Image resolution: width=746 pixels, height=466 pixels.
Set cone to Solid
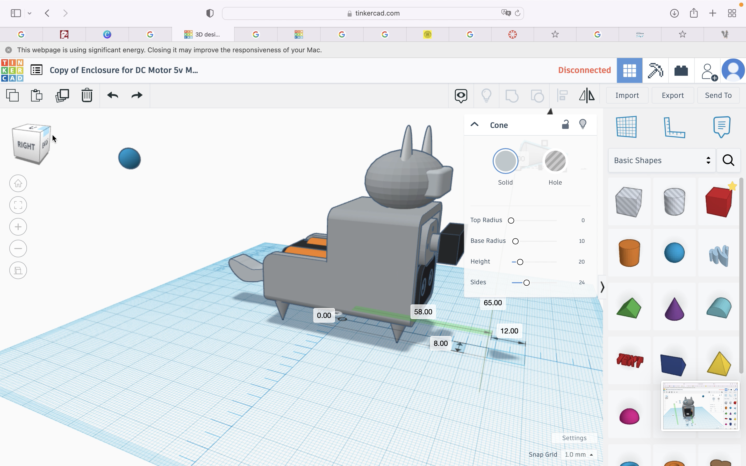coord(505,161)
